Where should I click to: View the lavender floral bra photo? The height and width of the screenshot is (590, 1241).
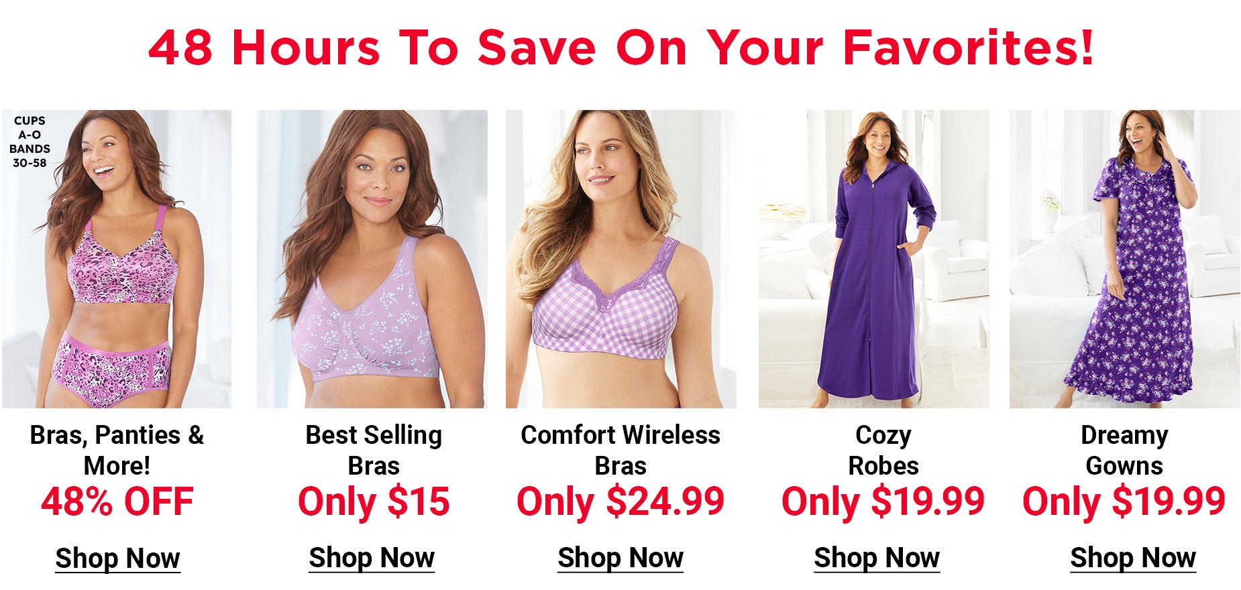372,259
